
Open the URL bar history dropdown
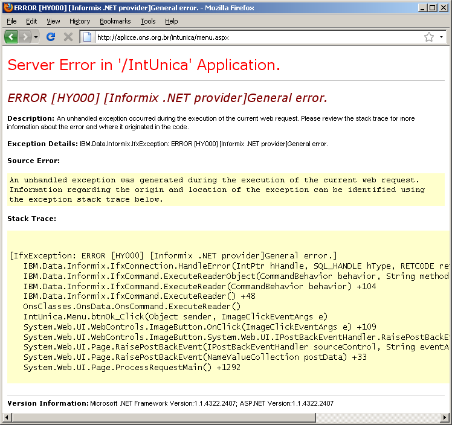click(441, 37)
